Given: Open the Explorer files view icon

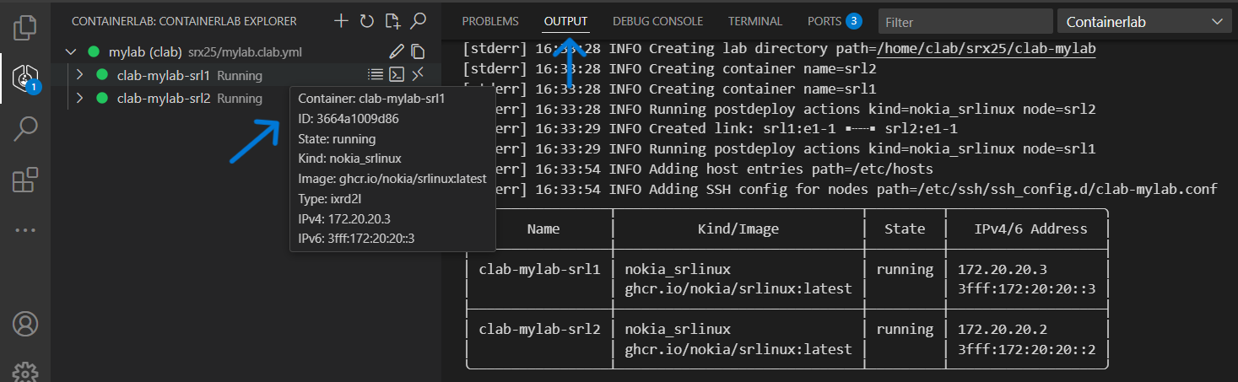Looking at the screenshot, I should (25, 27).
